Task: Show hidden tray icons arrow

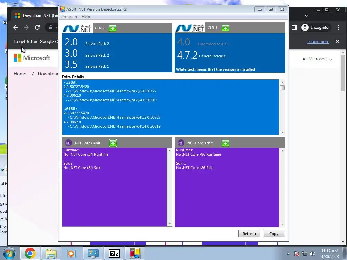Action: 288,254
